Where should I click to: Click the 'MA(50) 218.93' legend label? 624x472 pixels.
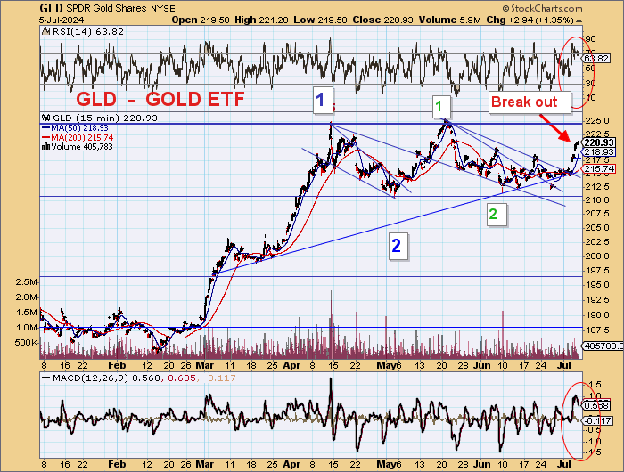coord(79,128)
